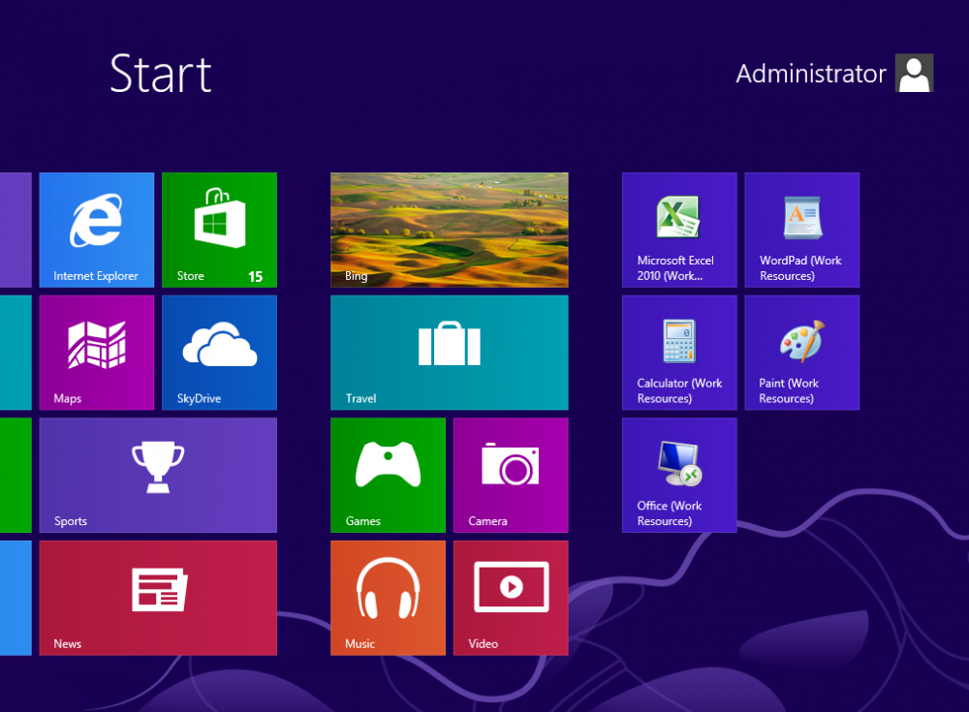Open the News tile
969x712 pixels.
click(158, 598)
